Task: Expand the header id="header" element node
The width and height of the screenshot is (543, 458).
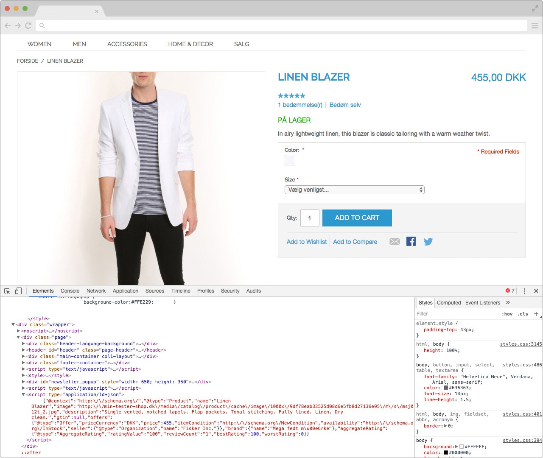Action: click(23, 350)
